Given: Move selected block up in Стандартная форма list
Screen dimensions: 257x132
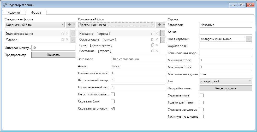Looking at the screenshot, I should (73, 33).
